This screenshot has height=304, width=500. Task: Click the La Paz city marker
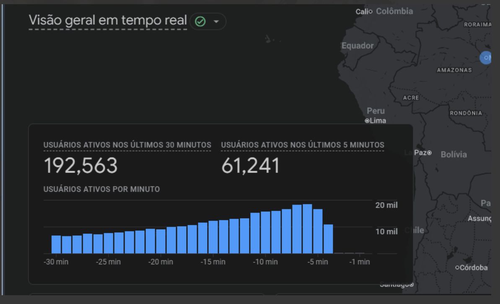[x=429, y=152]
